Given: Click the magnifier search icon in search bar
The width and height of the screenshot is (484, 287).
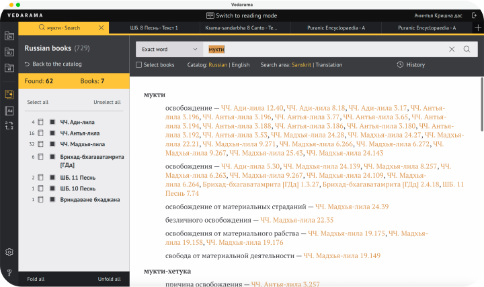Looking at the screenshot, I should click(467, 49).
